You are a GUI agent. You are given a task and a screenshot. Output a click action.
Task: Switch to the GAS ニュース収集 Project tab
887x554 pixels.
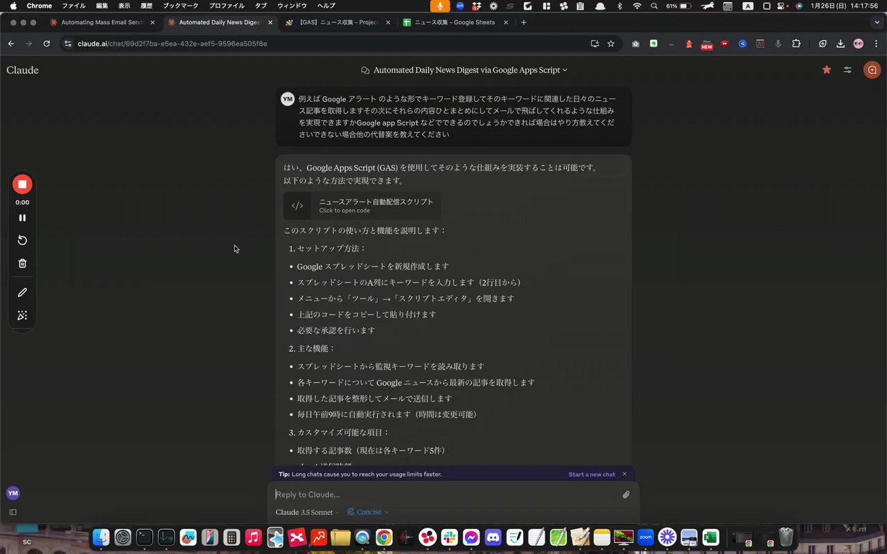click(x=337, y=22)
